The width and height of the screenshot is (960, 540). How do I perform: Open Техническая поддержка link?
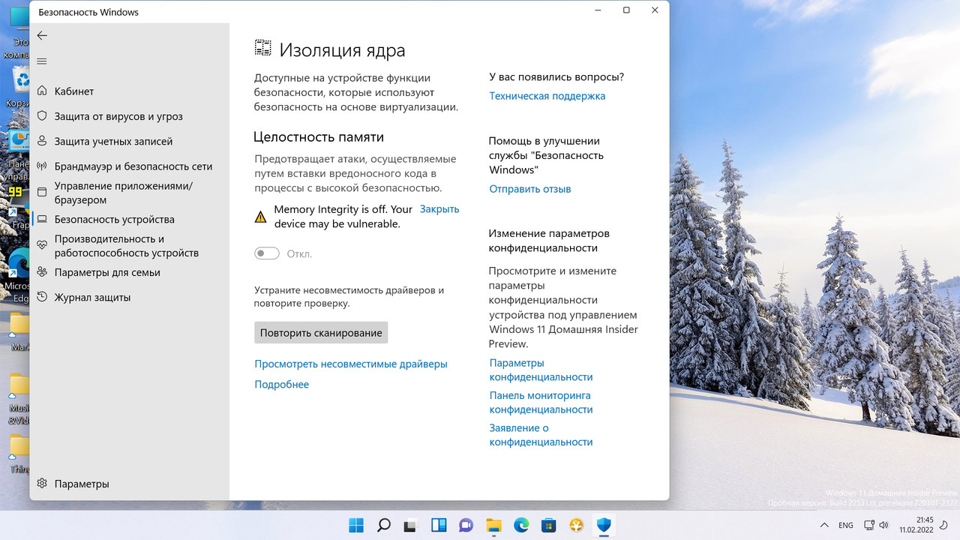[x=547, y=96]
